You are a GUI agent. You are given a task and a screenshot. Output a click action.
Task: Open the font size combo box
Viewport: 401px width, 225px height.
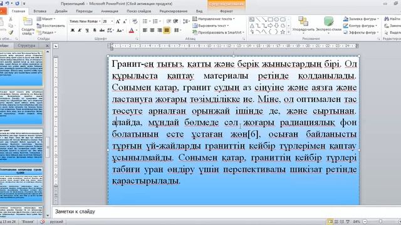tap(108, 21)
